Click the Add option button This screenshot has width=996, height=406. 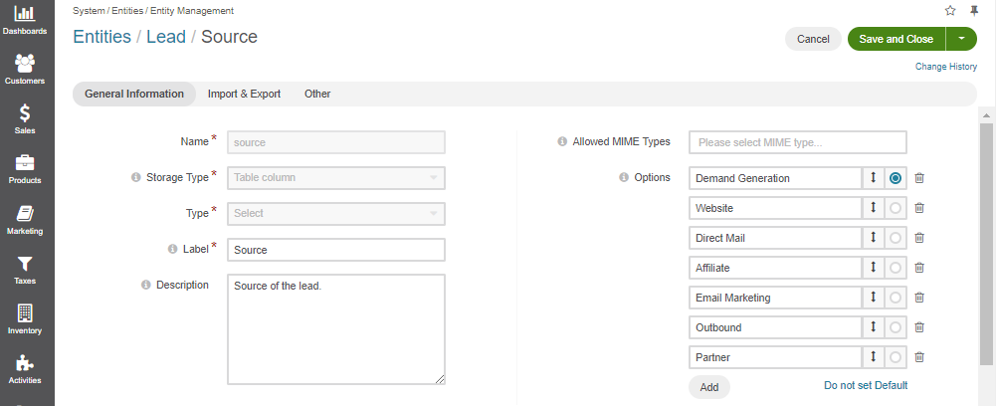pos(708,387)
